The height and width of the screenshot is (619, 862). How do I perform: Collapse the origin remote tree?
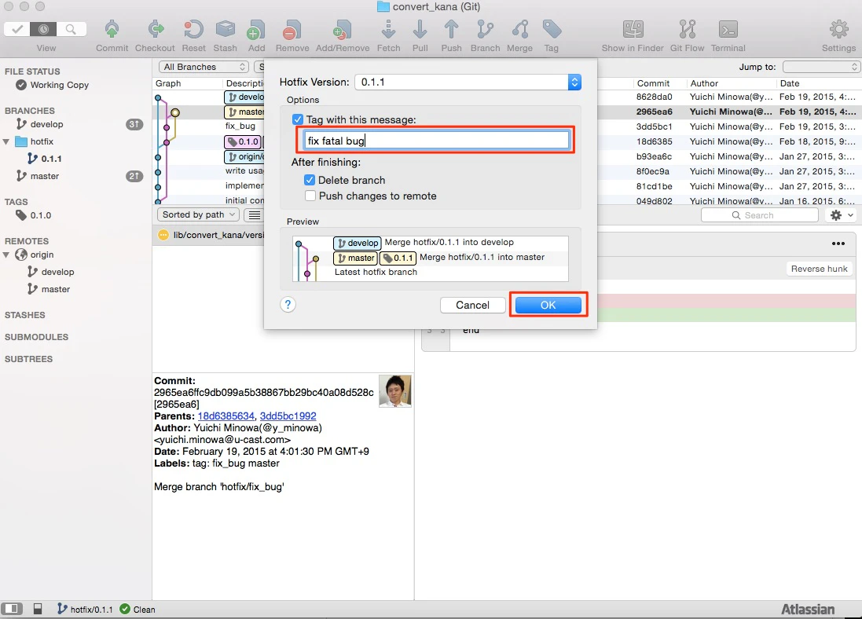point(6,255)
